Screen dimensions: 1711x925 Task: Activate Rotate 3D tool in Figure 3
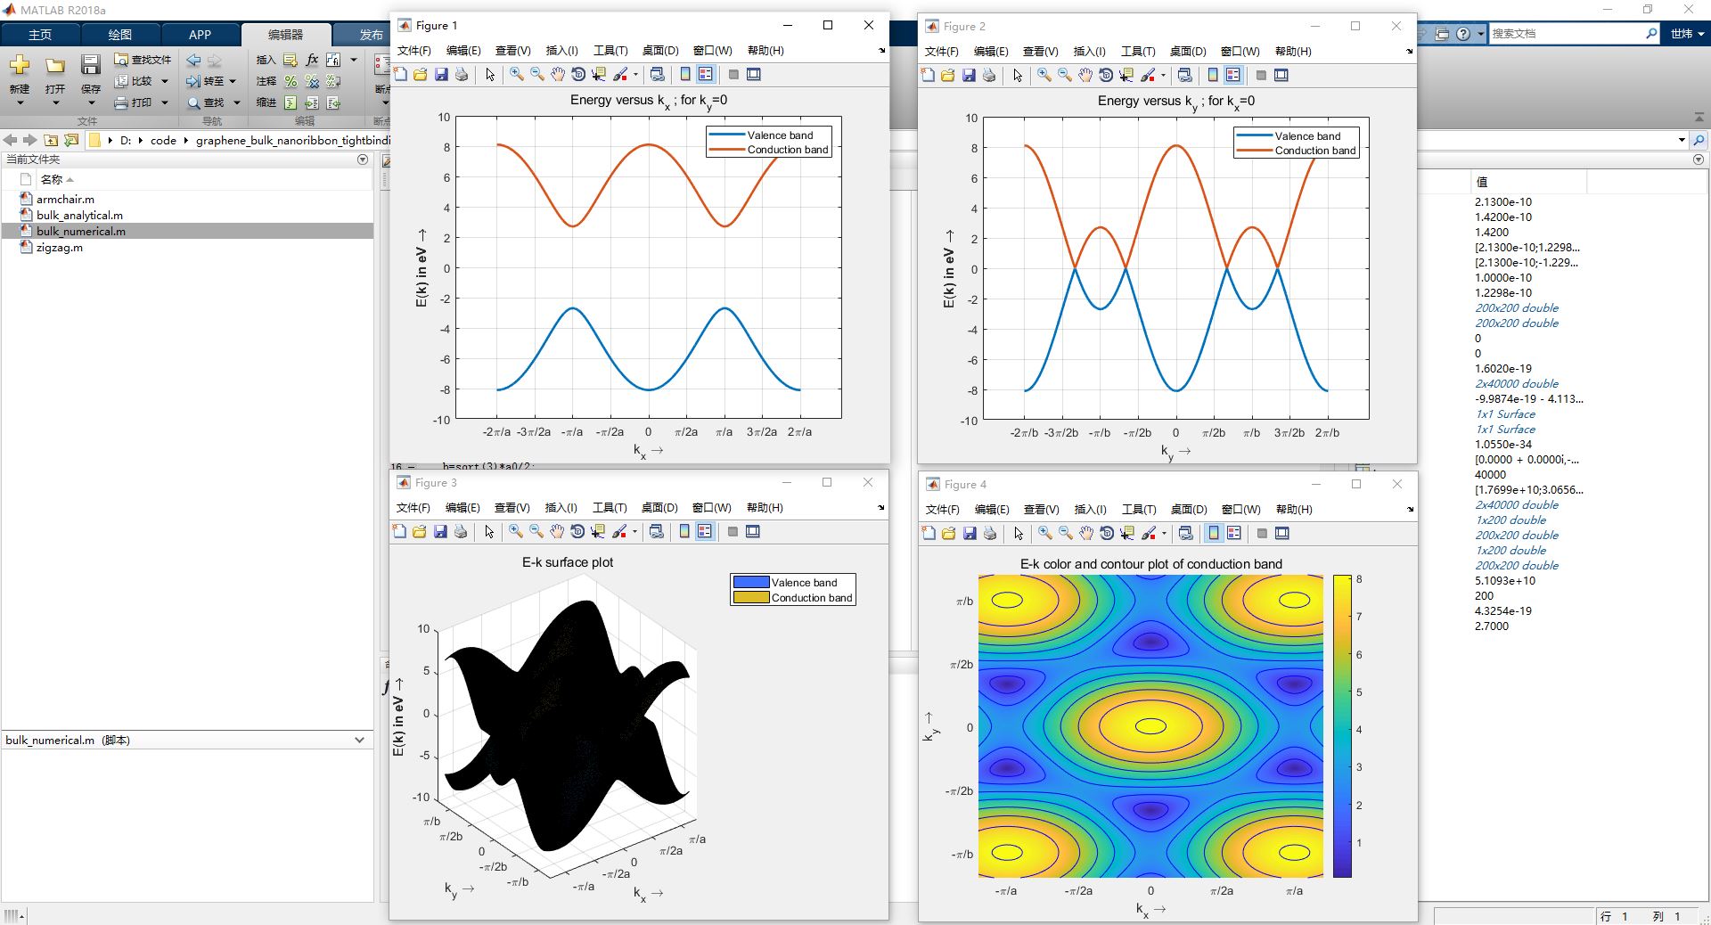(577, 532)
